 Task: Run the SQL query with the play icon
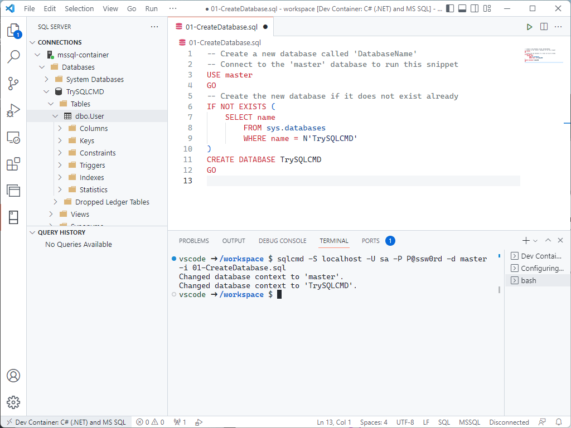(x=529, y=26)
